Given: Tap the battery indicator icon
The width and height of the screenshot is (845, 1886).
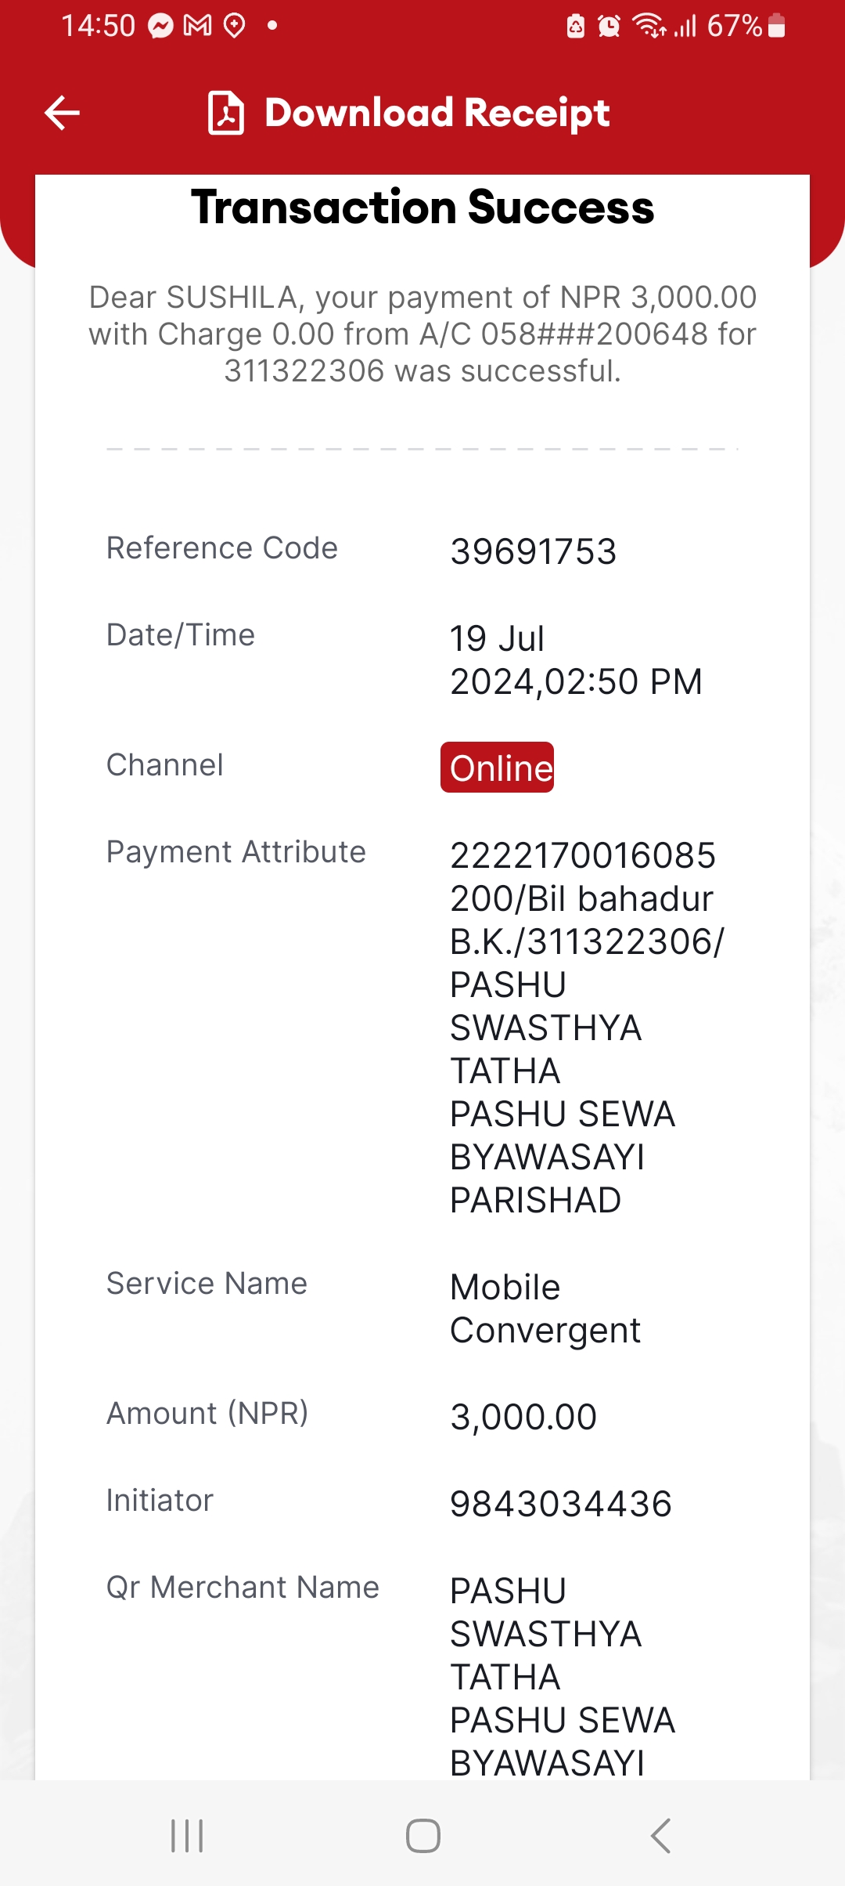Looking at the screenshot, I should point(776,26).
